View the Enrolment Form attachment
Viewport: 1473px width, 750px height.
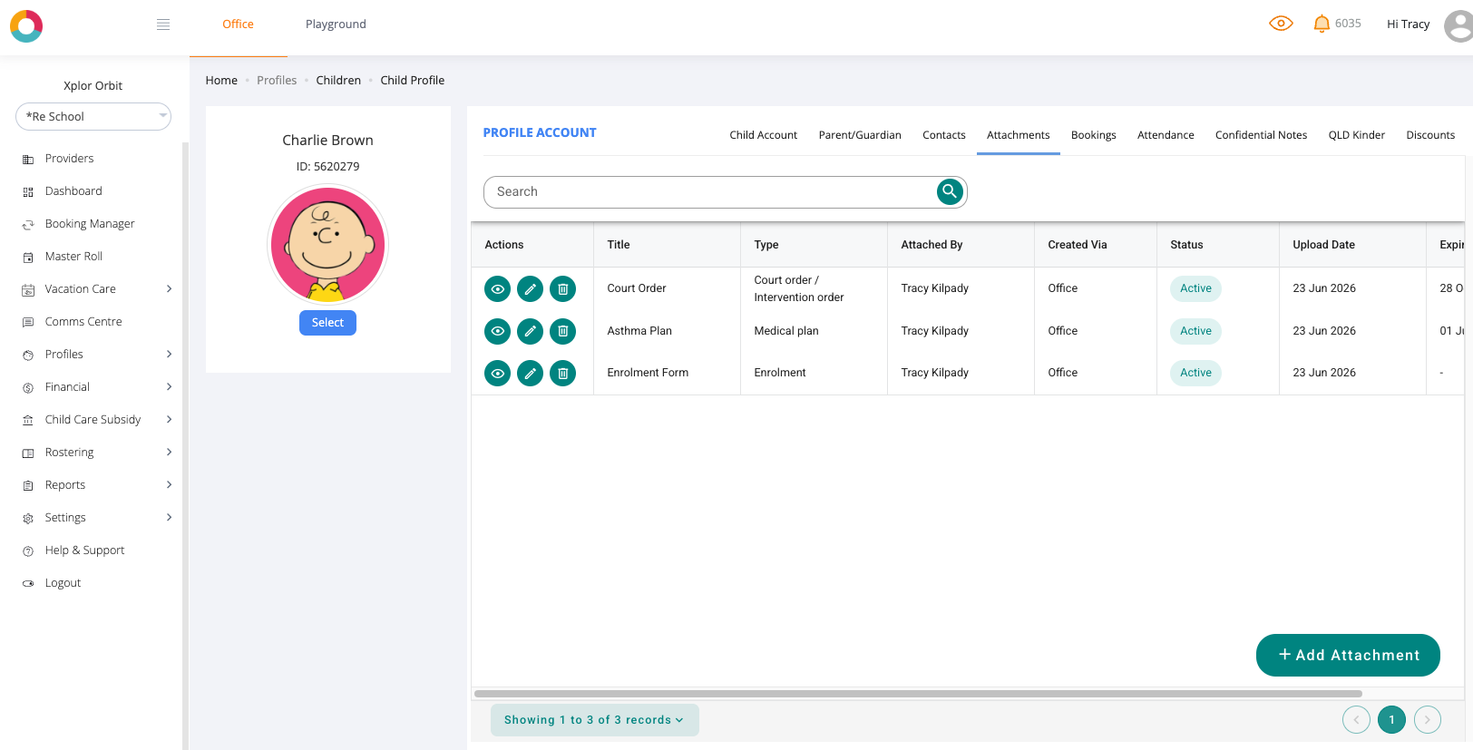click(498, 373)
